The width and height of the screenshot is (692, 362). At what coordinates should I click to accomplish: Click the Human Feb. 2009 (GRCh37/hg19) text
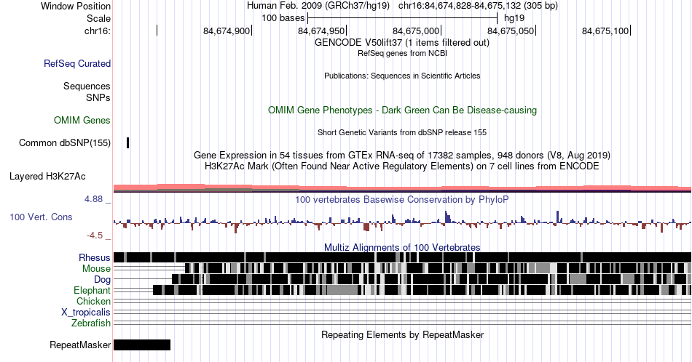click(x=318, y=6)
